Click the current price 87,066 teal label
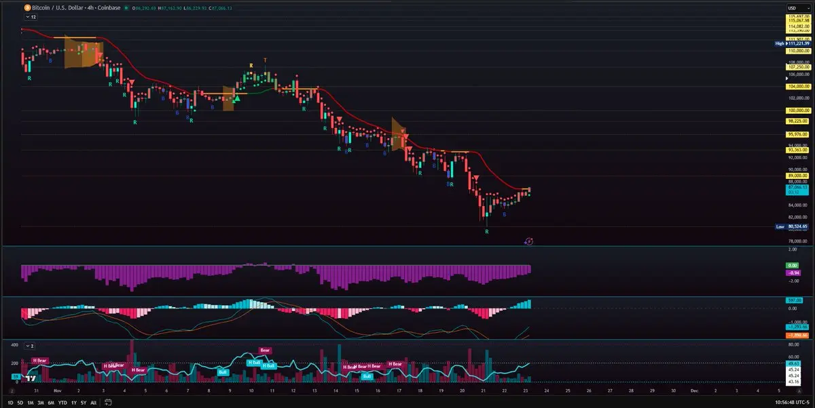 [799, 190]
